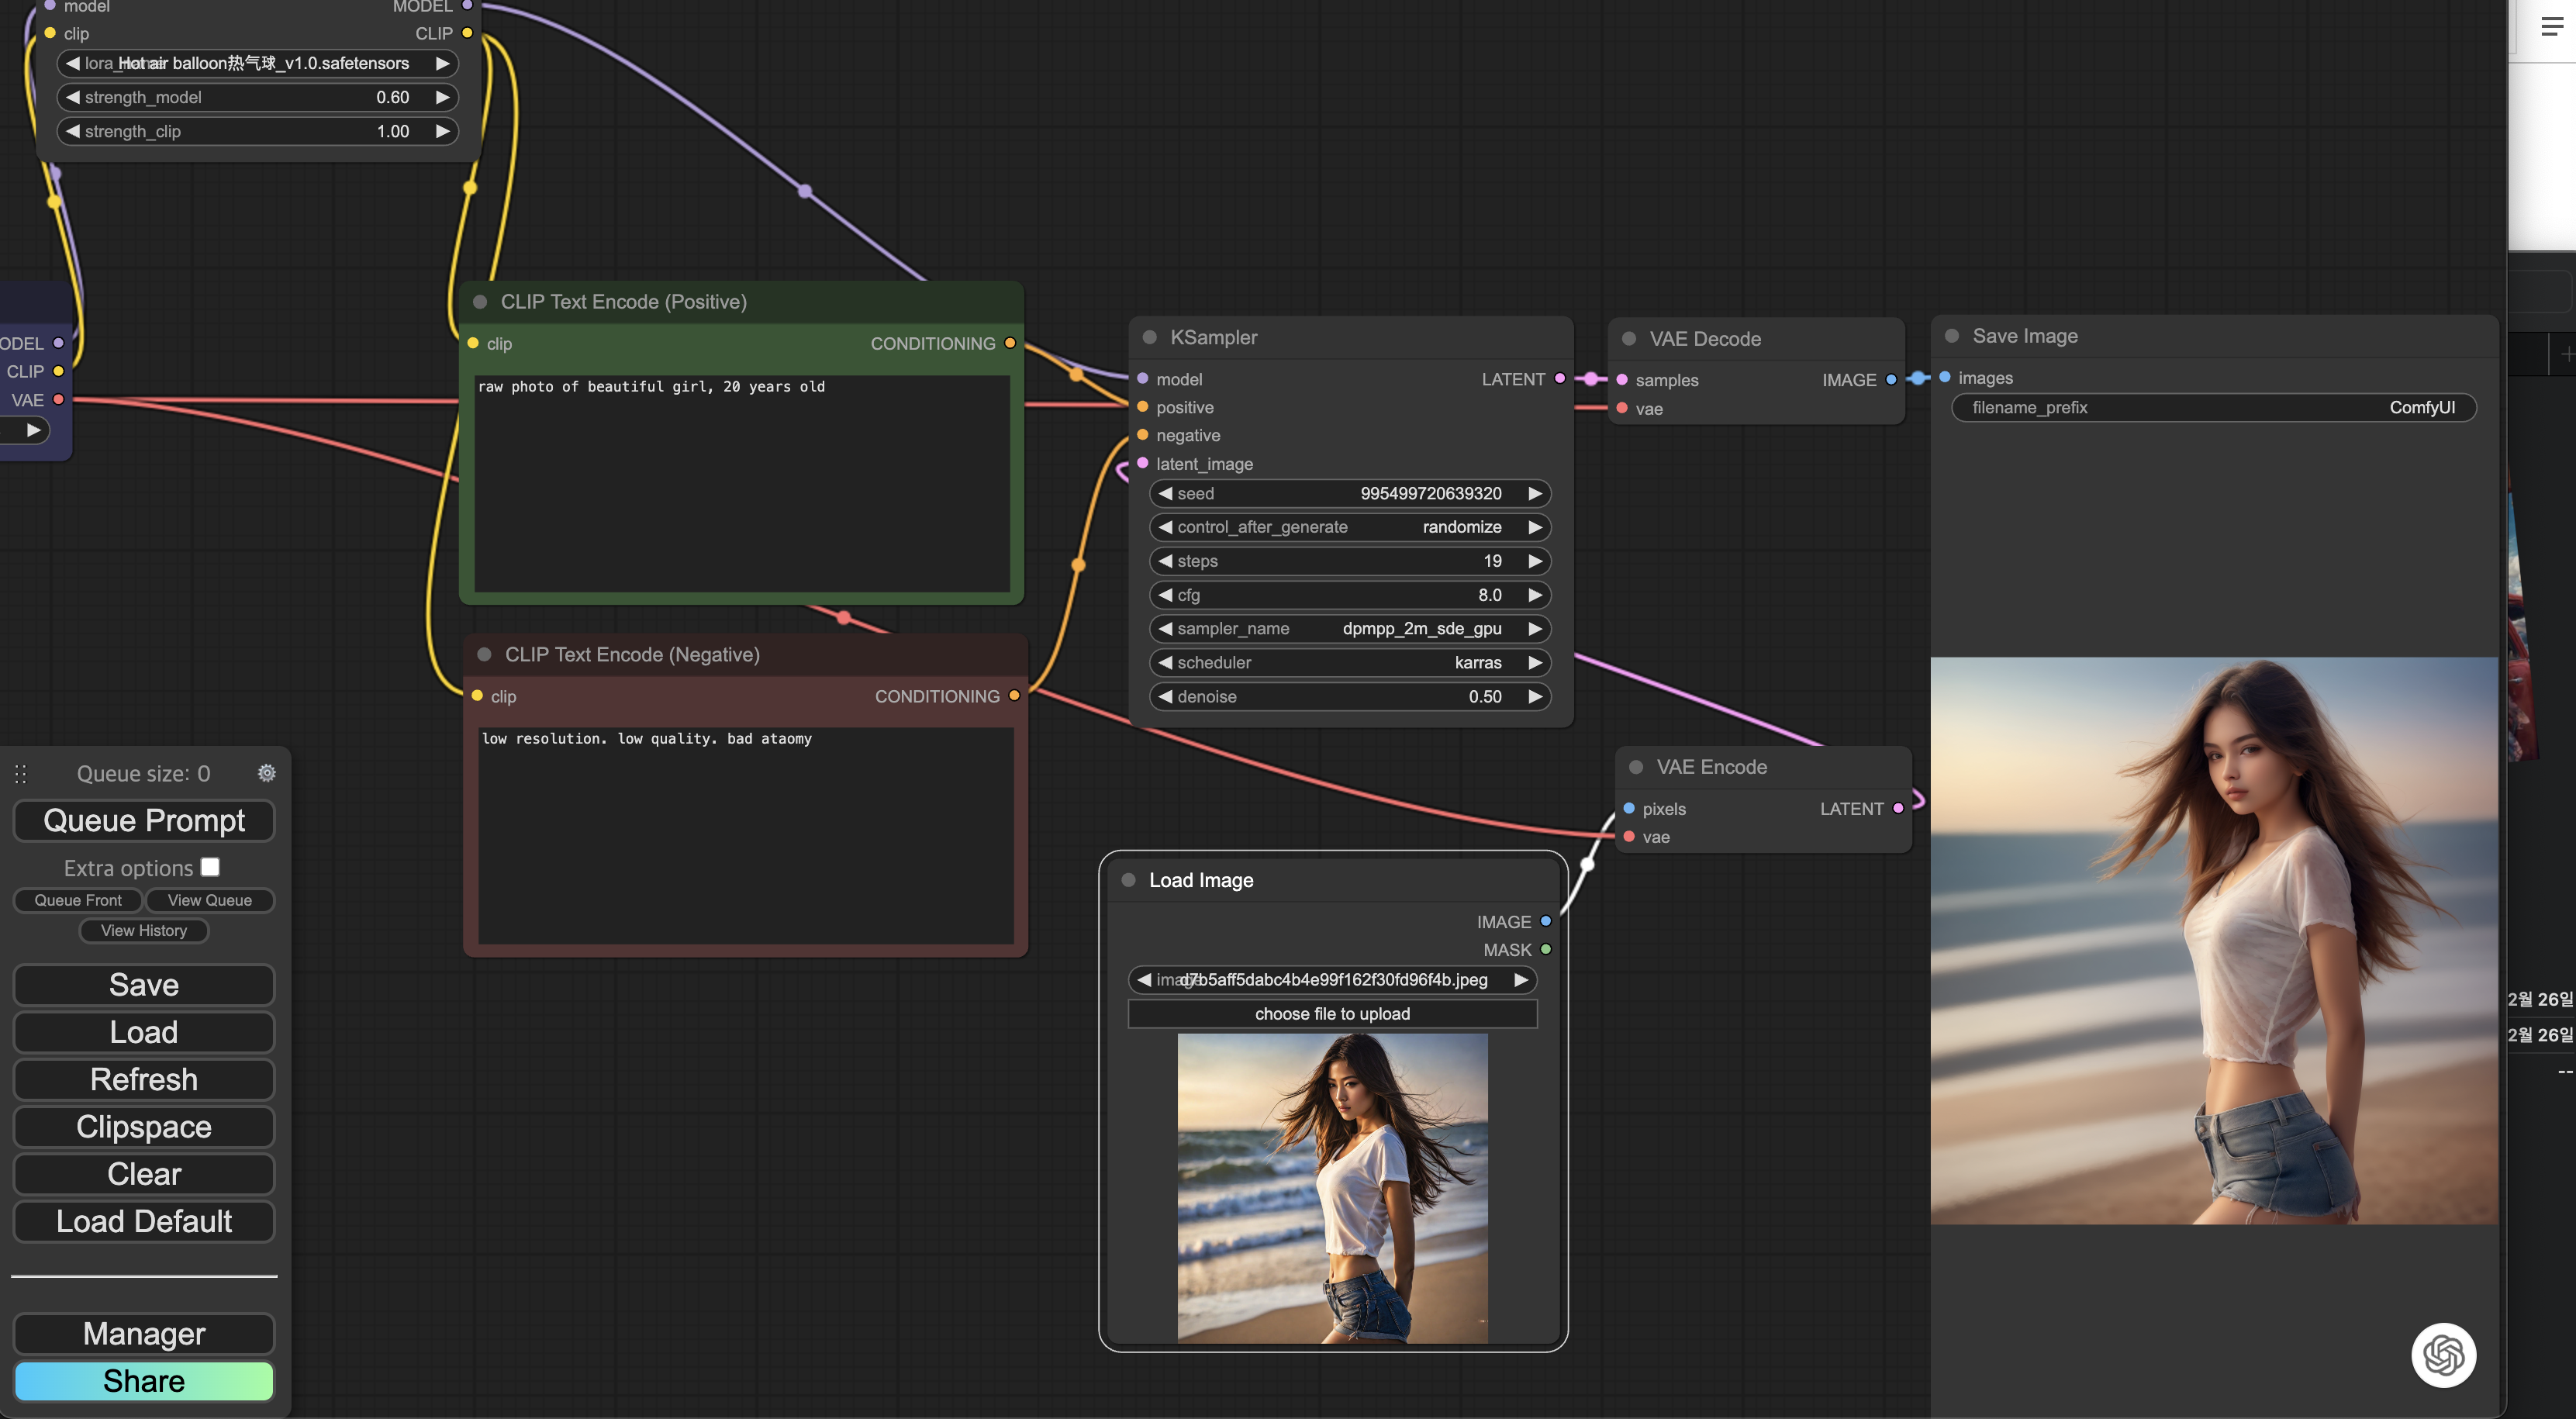Adjust the denoise 0.50 slider field
2576x1419 pixels.
pyautogui.click(x=1349, y=697)
